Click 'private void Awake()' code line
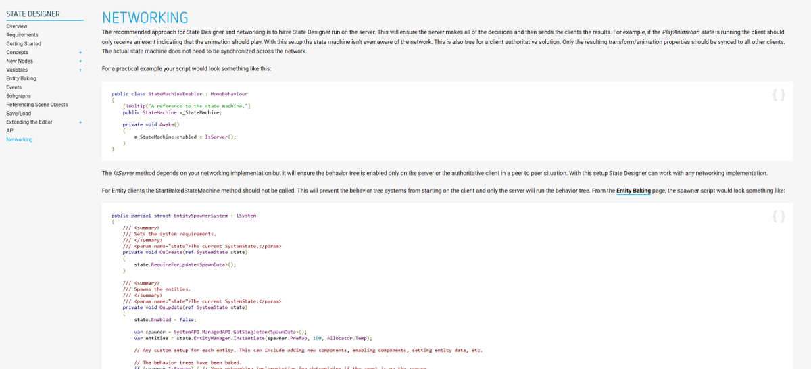Viewport: 811px width, 369px height. [151, 124]
